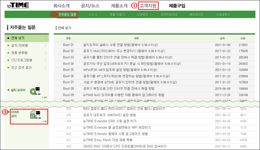Open the 설치 도우미 installer icon
This screenshot has height=150, width=260.
click(x=35, y=91)
